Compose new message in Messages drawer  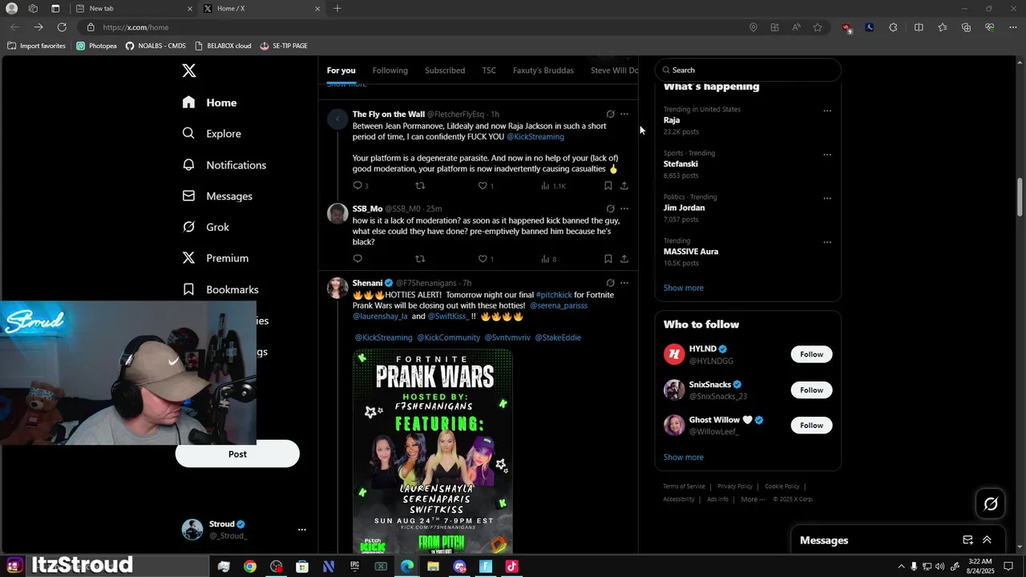967,540
